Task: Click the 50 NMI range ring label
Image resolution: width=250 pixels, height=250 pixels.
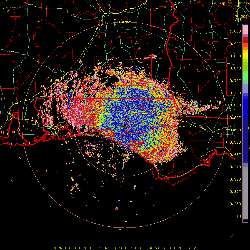Action: coord(125,73)
